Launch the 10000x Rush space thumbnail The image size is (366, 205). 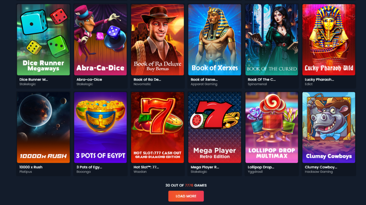[x=43, y=127]
